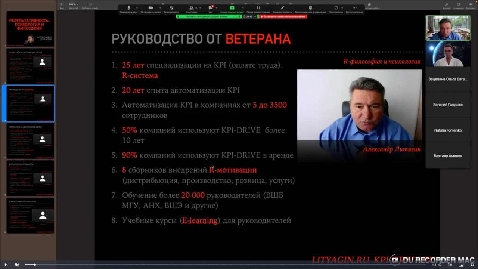Click Добавить слайд toolbar button
The width and height of the screenshot is (478, 269).
pyautogui.click(x=90, y=6)
